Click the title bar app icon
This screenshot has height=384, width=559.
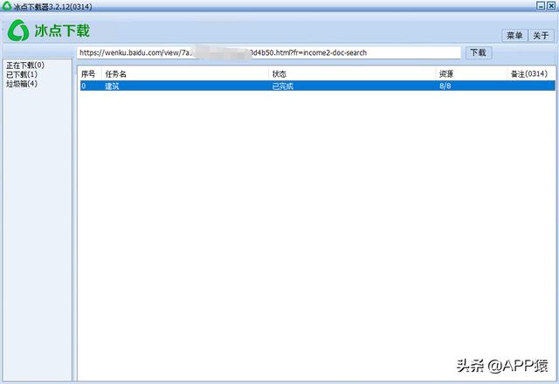click(6, 5)
